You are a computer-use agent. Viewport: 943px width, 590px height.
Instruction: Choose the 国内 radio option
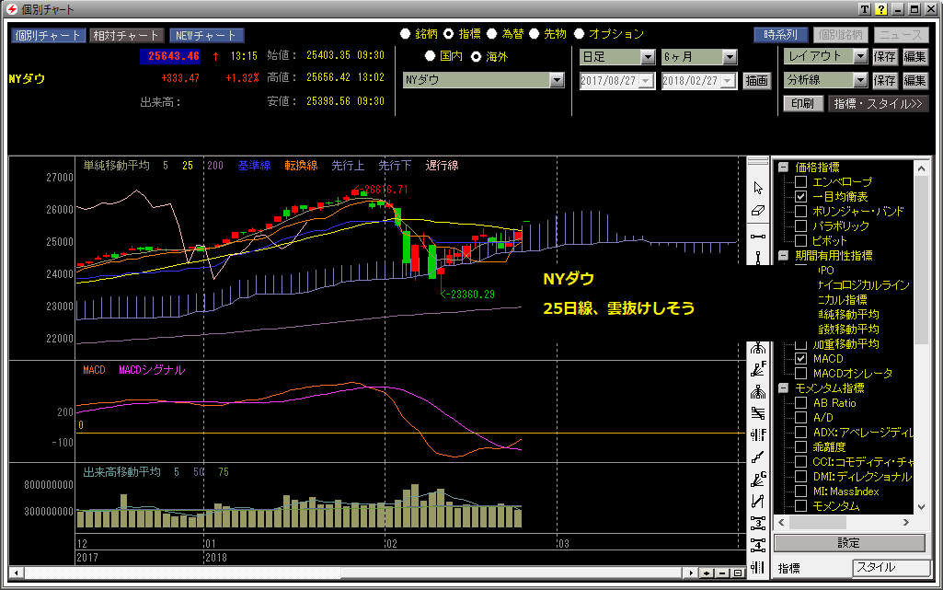click(x=430, y=56)
